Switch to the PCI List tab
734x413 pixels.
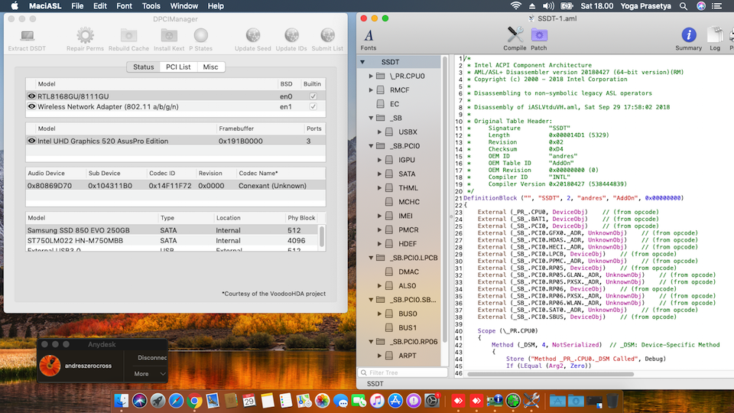(x=178, y=67)
